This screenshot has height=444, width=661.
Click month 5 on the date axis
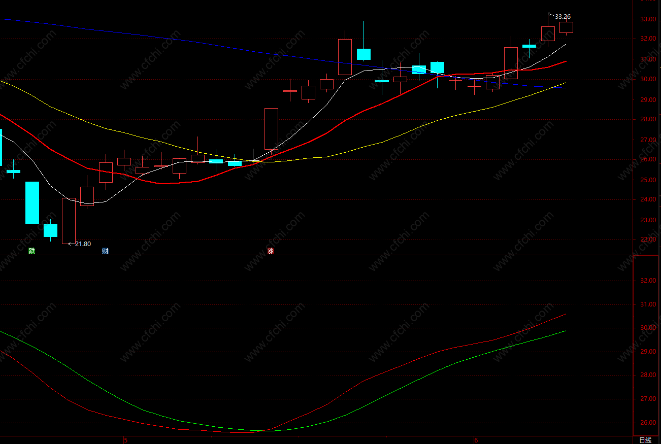point(125,440)
